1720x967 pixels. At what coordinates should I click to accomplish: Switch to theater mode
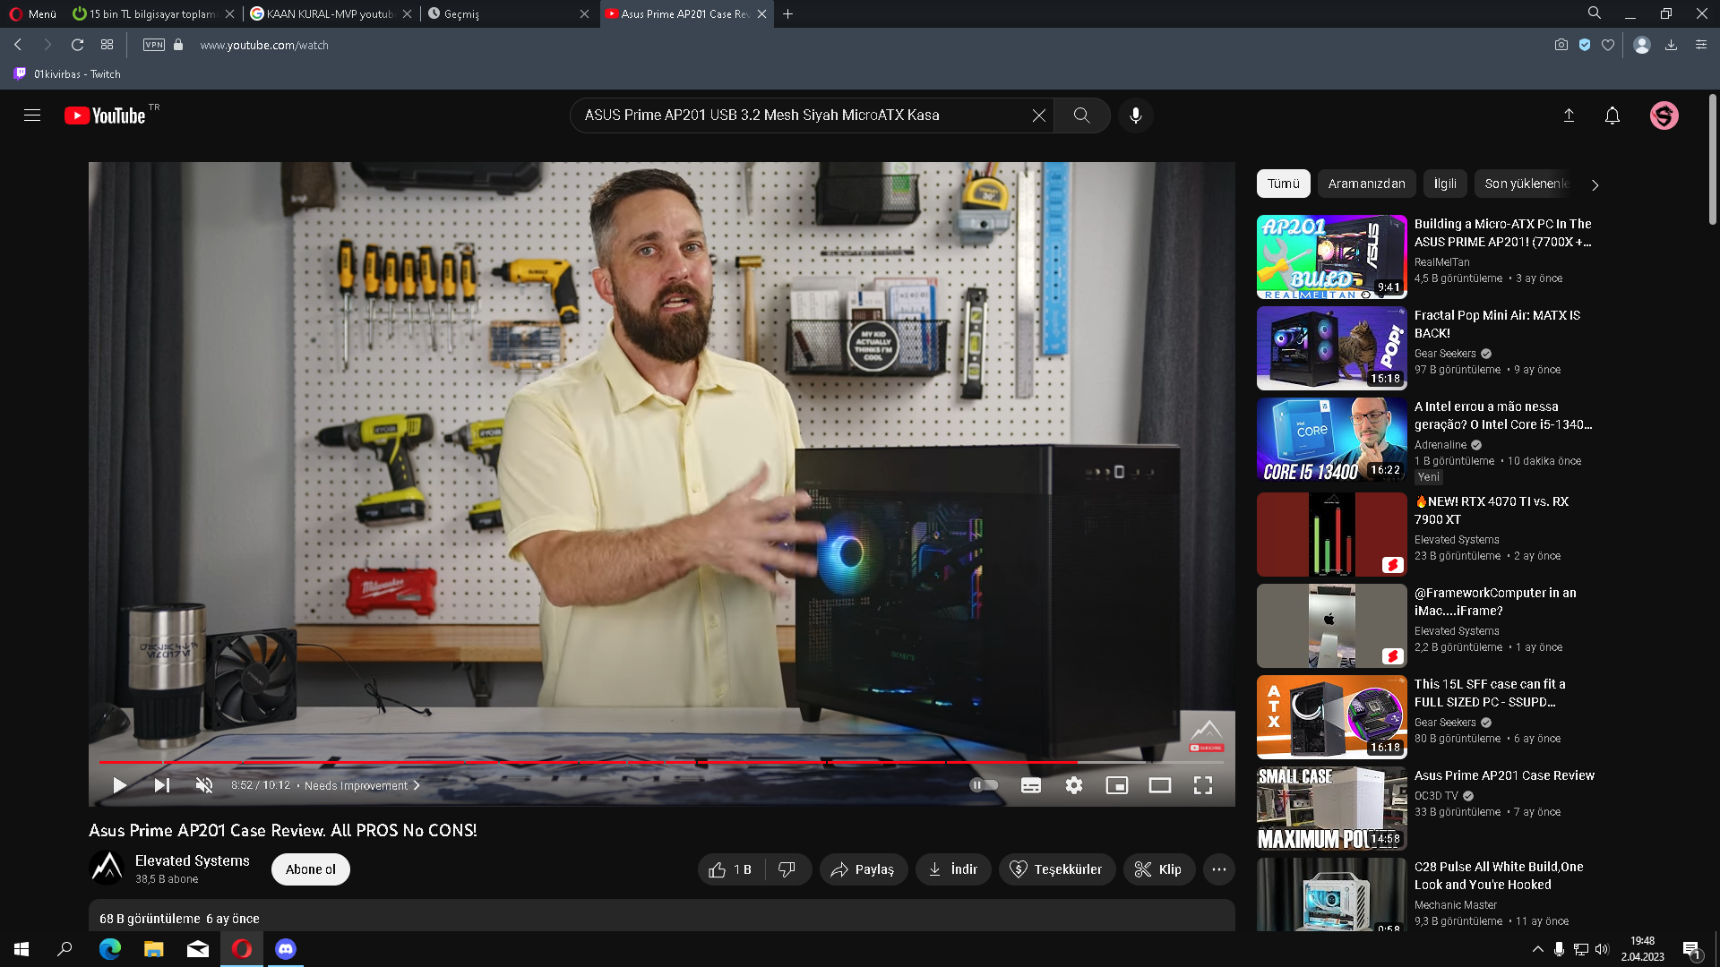pos(1160,785)
